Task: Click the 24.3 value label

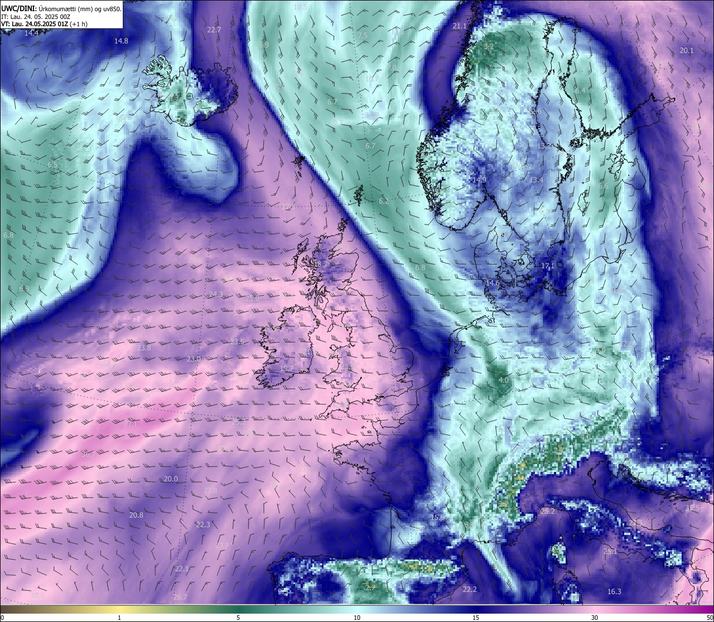Action: tap(216, 294)
